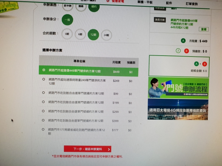222x166 pixels.
Task: Click the green A circle in checkout box
Action: tap(196, 64)
